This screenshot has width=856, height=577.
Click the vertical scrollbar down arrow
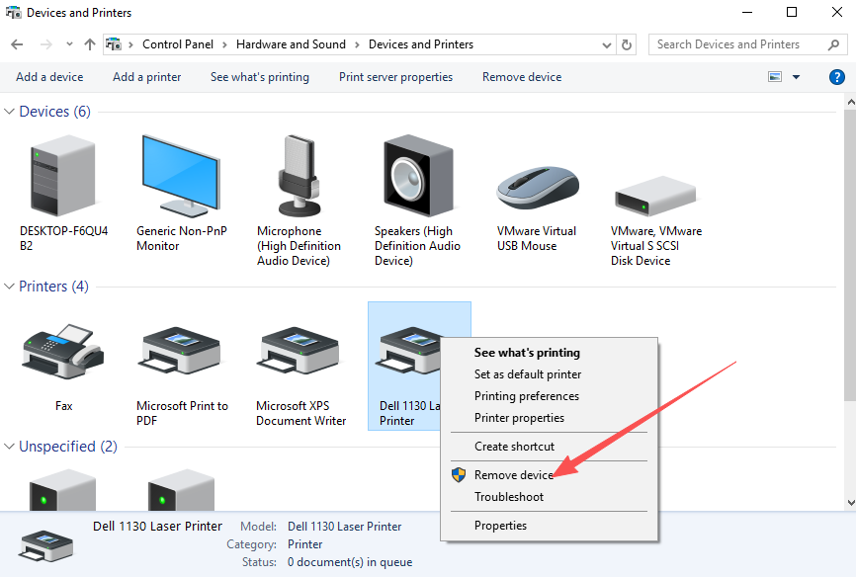point(850,503)
